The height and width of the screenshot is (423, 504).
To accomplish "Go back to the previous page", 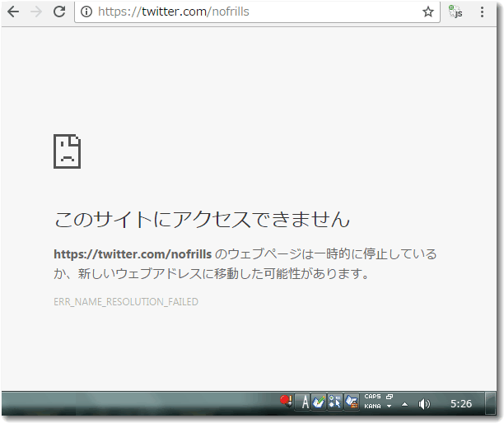I will click(x=13, y=12).
